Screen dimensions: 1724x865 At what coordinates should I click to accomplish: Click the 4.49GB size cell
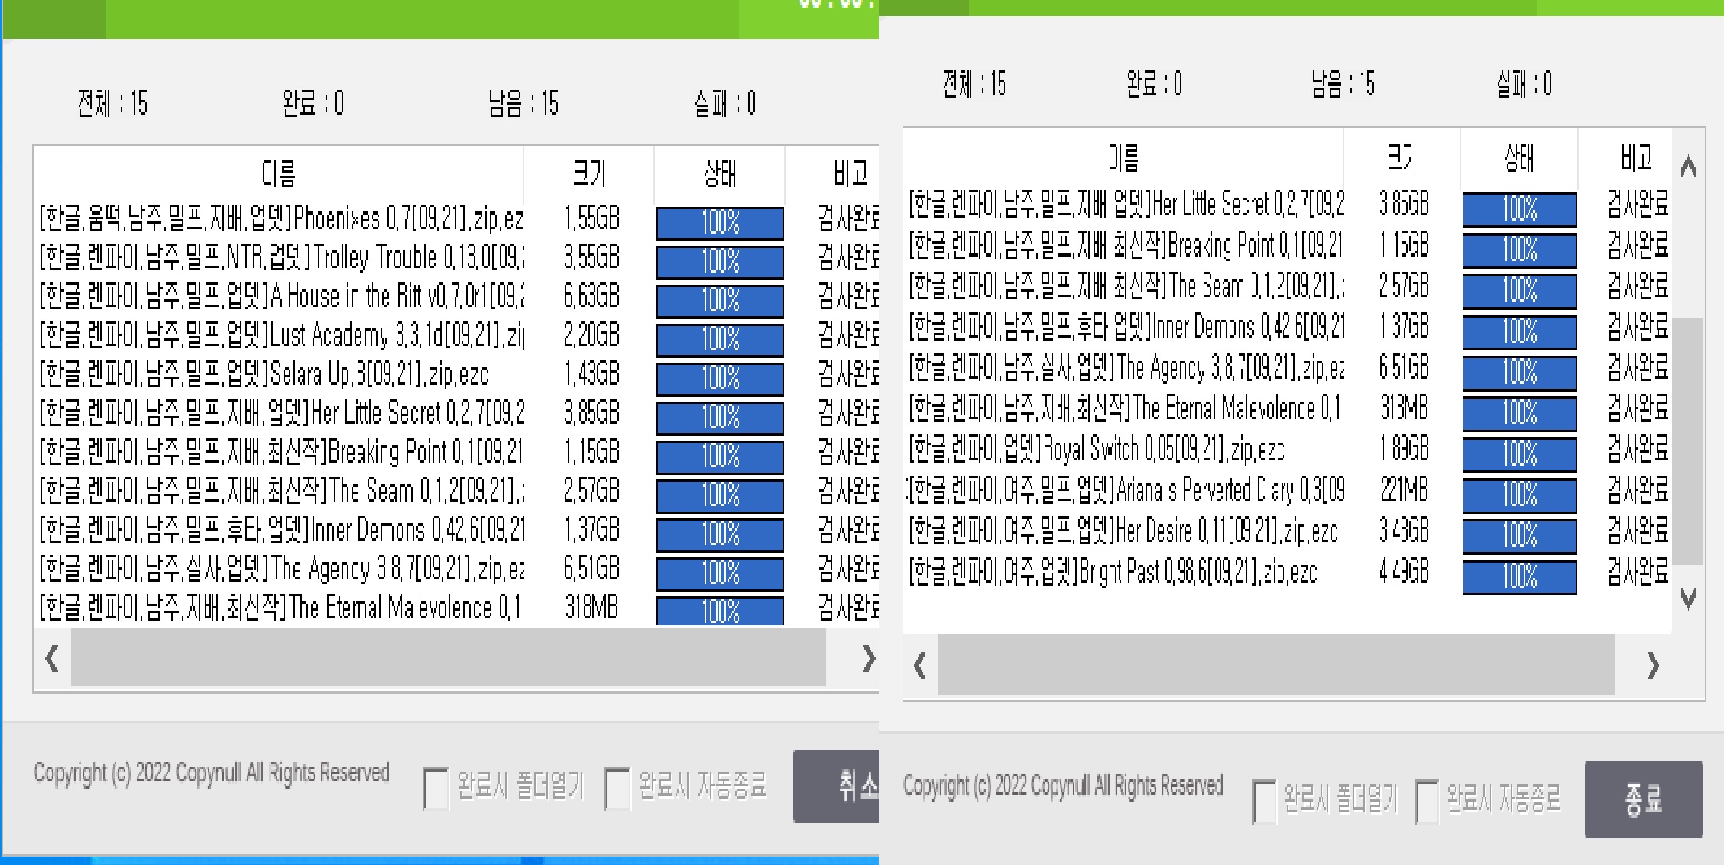coord(1404,572)
